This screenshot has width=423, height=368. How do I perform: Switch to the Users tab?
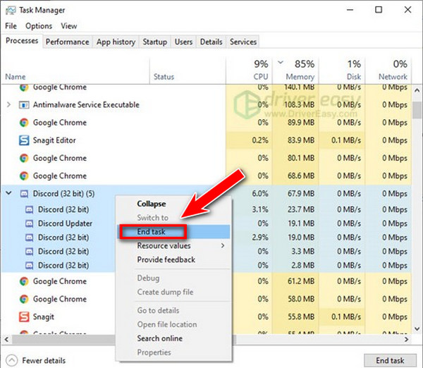coord(183,42)
